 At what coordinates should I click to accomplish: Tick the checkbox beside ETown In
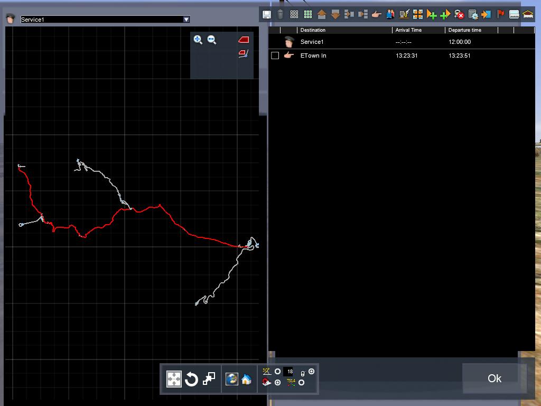pyautogui.click(x=275, y=56)
